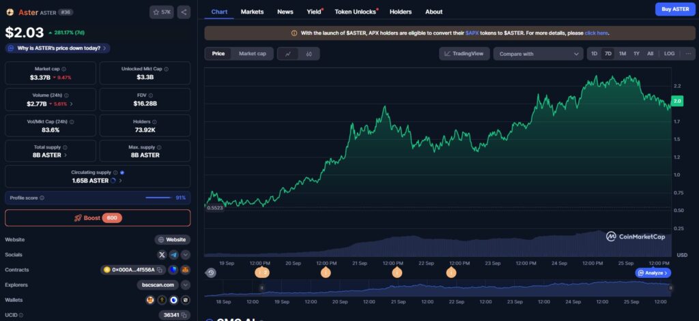
Task: Click the chart history reset icon
Action: [211, 273]
